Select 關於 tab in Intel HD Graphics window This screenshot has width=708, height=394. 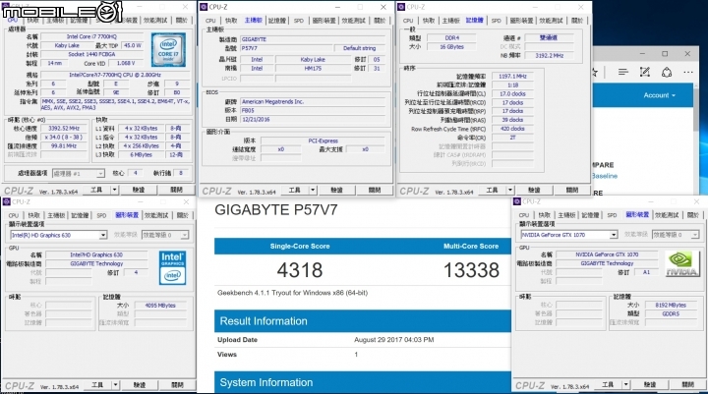click(183, 215)
